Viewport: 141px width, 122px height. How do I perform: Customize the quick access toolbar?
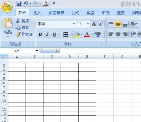point(54,4)
